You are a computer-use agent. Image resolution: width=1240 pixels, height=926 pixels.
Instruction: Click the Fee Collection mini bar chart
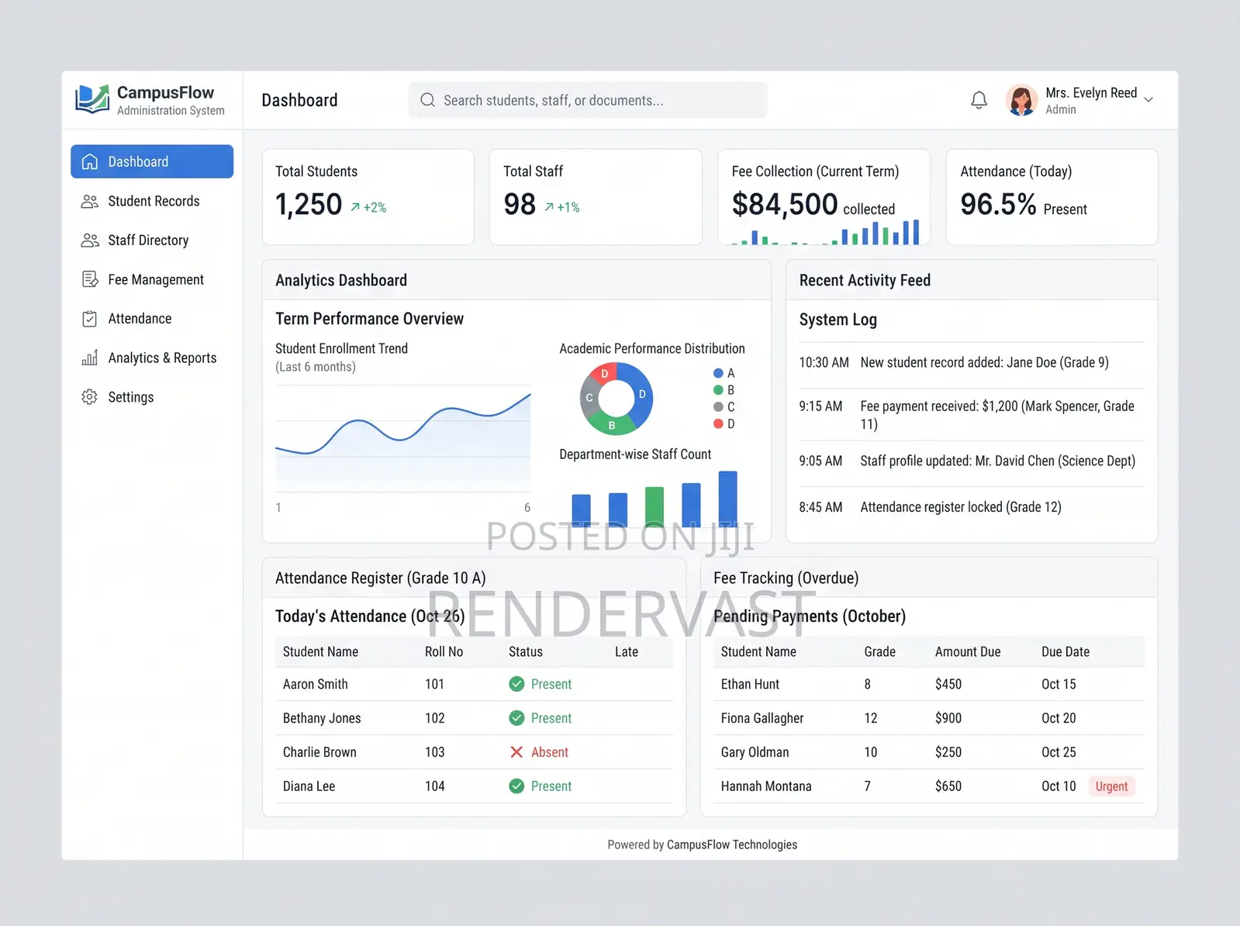point(825,232)
